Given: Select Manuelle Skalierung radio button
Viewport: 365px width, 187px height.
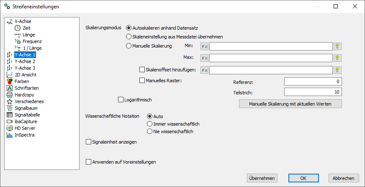Looking at the screenshot, I should click(129, 46).
